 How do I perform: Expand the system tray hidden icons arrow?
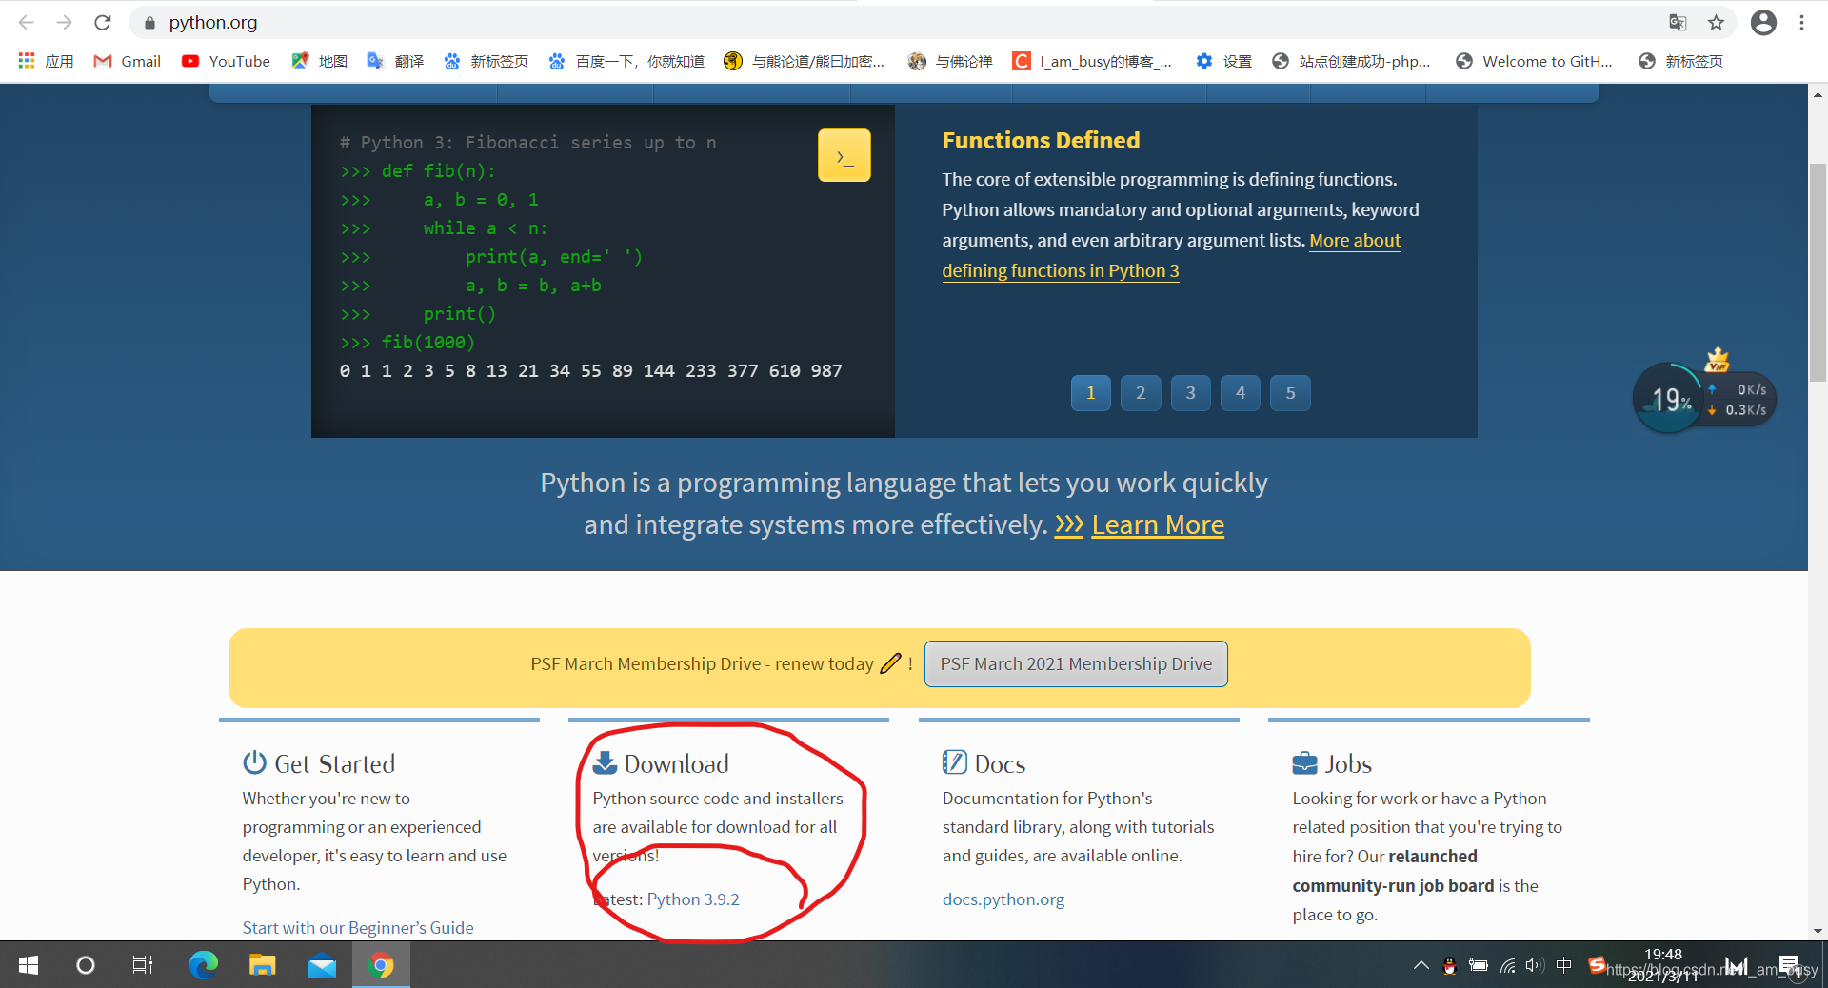click(x=1421, y=965)
